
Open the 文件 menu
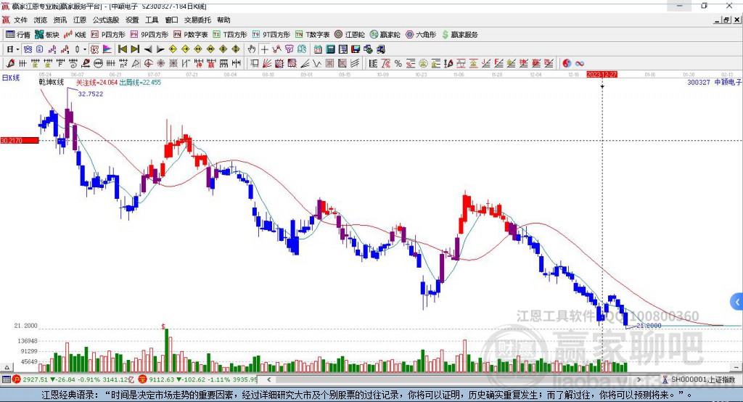click(x=20, y=20)
